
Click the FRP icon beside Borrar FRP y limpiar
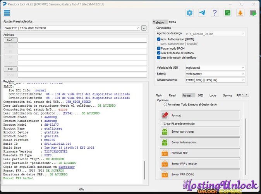pyautogui.click(x=165, y=164)
